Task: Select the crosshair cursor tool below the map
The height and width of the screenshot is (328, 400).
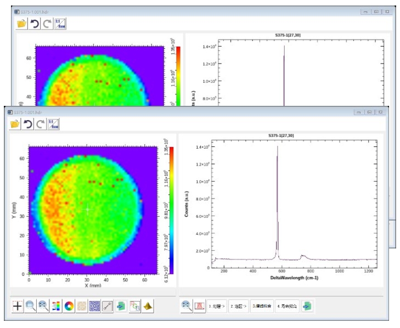Action: point(18,306)
